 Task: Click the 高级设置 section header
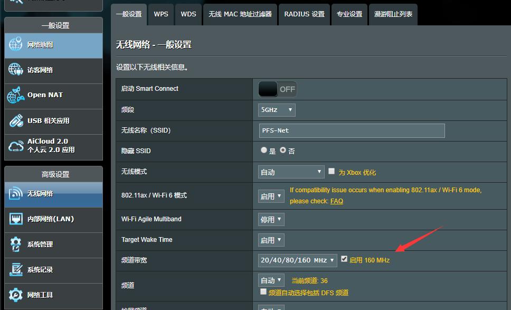point(54,174)
